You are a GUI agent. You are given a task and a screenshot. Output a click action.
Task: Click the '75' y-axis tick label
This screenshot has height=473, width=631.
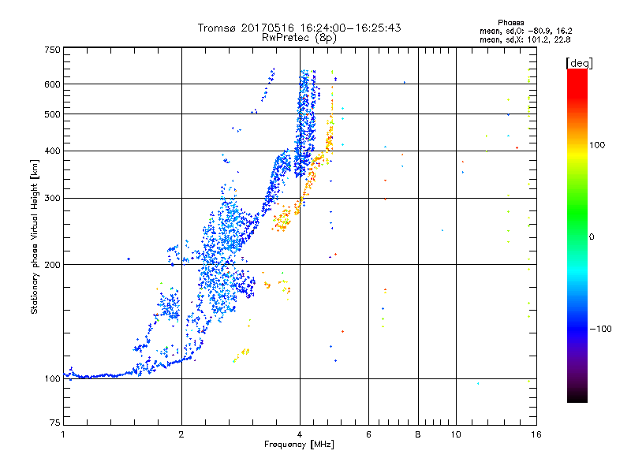[55, 423]
